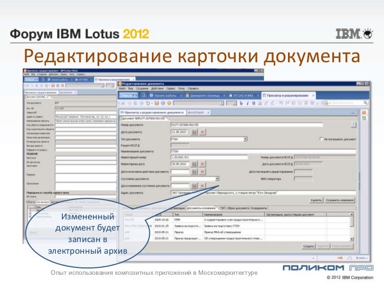Click the table scrollbar down arrow

pyautogui.click(x=352, y=239)
